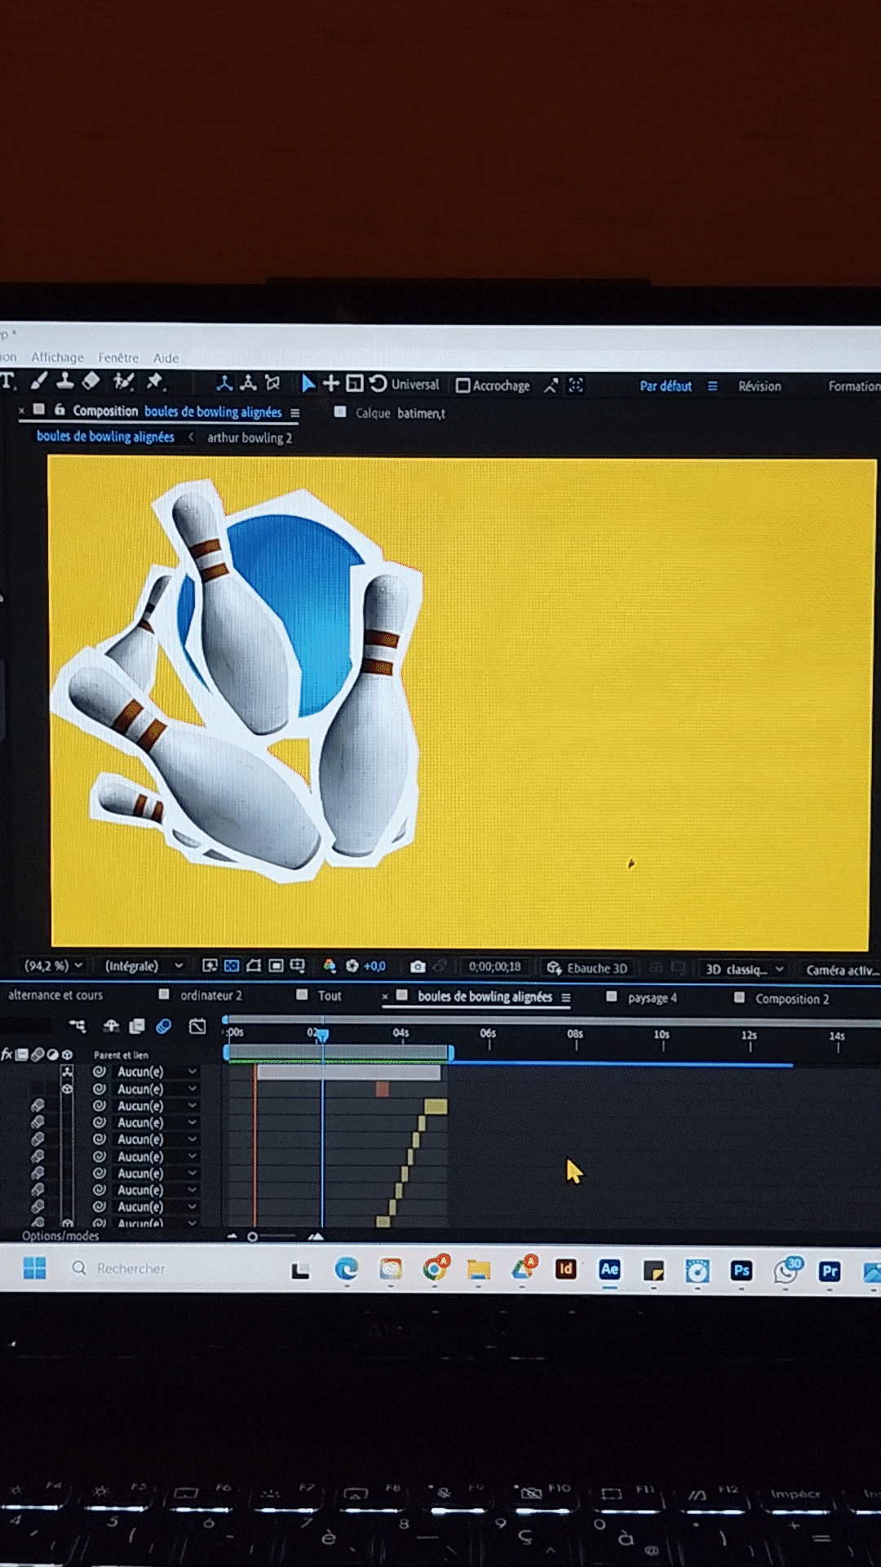The width and height of the screenshot is (881, 1567).
Task: Click the 0;00;00;18 timecode field
Action: click(x=494, y=966)
